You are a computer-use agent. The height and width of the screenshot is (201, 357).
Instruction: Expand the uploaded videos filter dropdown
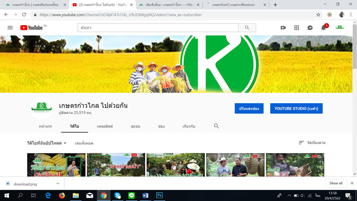pyautogui.click(x=47, y=143)
